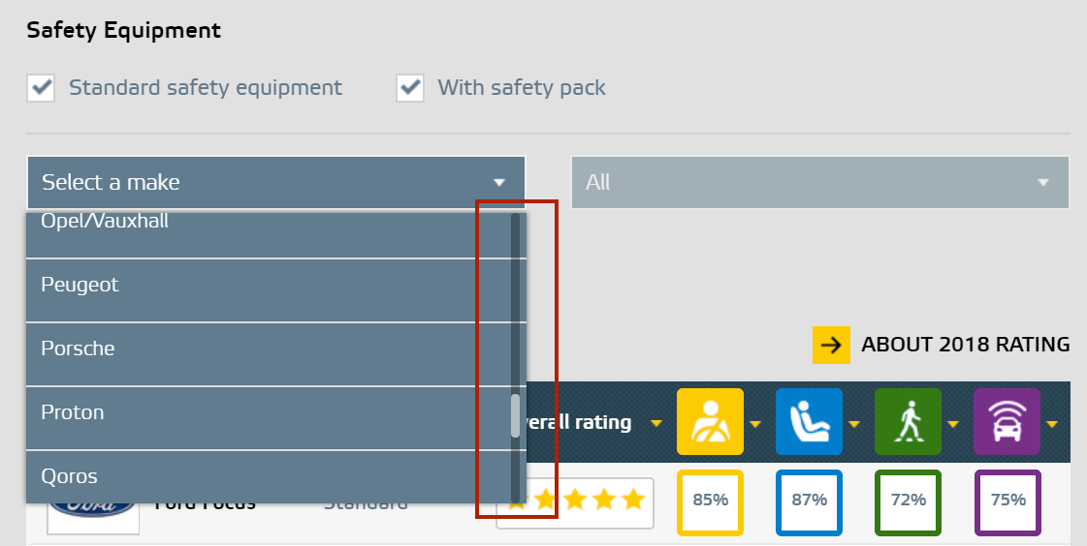Viewport: 1087px width, 546px height.
Task: Click the make list scrollbar thumb
Action: [x=515, y=416]
